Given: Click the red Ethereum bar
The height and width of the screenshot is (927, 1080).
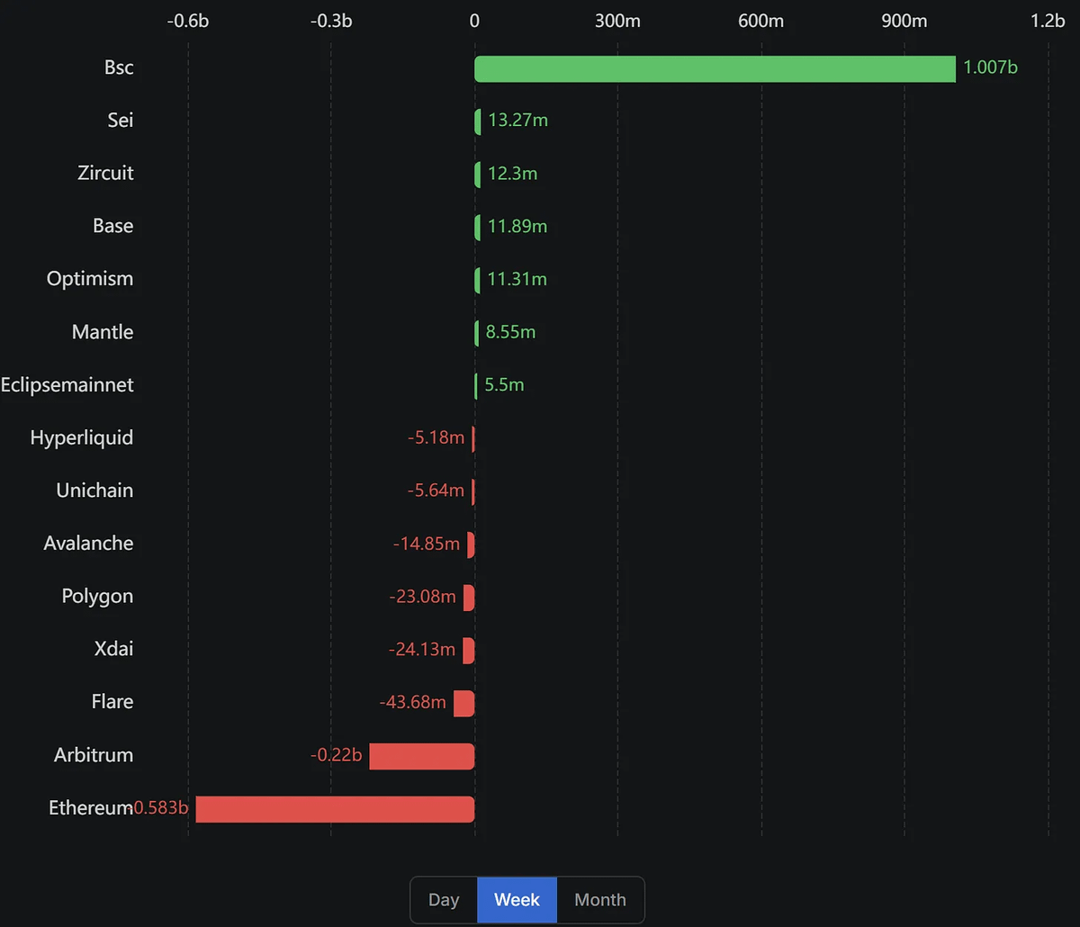Looking at the screenshot, I should (x=335, y=809).
